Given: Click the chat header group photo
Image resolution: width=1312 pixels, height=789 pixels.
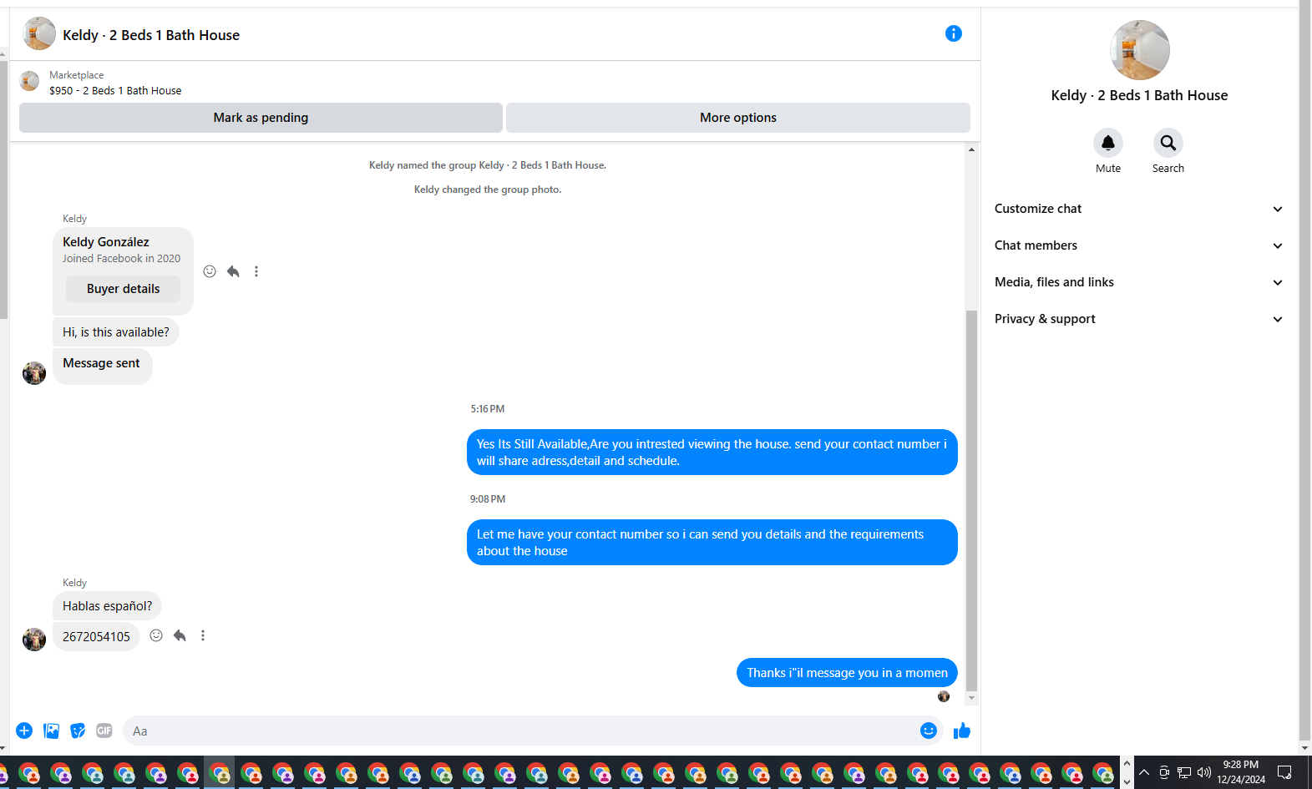Looking at the screenshot, I should [38, 34].
